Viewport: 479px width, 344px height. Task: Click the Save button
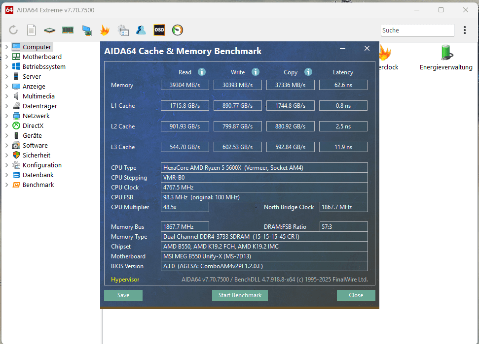tap(123, 295)
